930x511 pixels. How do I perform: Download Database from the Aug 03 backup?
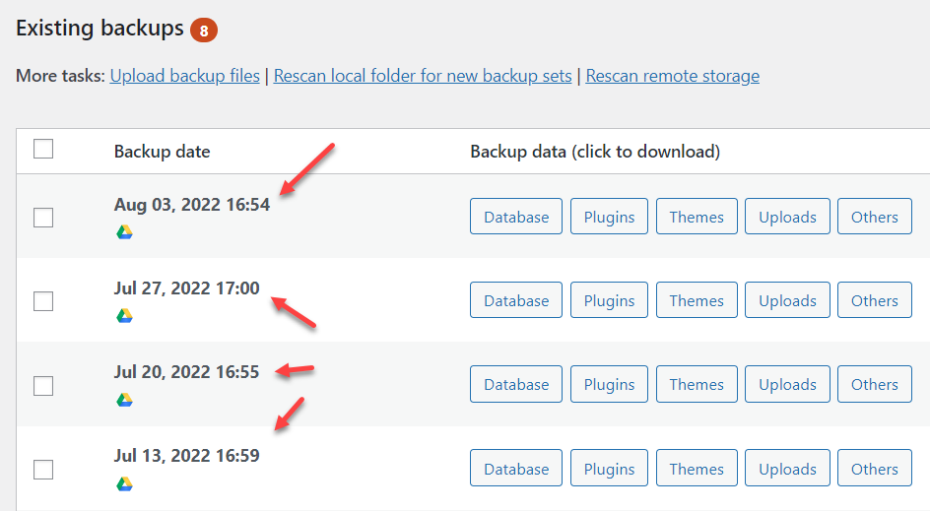[516, 217]
